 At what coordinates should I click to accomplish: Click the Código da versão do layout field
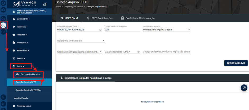click(x=122, y=29)
